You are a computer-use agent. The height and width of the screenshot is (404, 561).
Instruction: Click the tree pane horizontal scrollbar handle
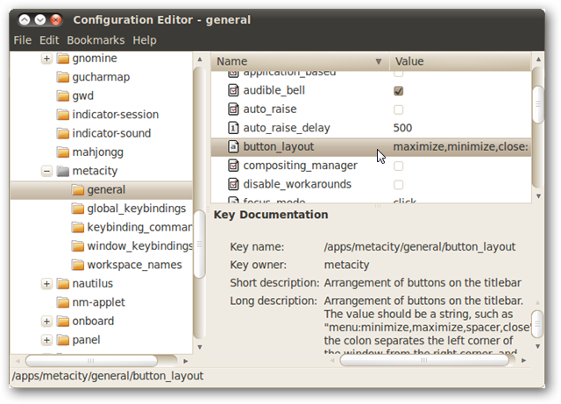click(91, 361)
